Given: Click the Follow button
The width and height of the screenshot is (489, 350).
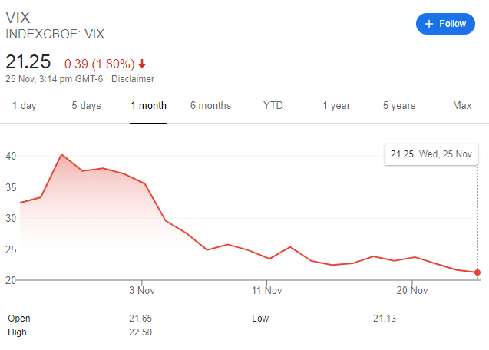Looking at the screenshot, I should point(445,24).
